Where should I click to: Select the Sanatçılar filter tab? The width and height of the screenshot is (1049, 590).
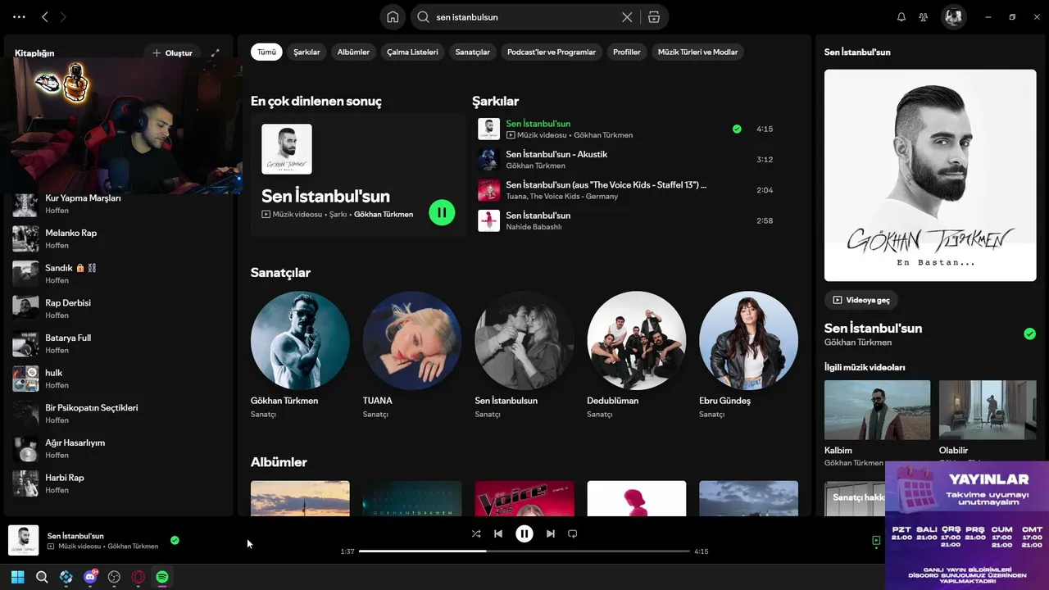(x=472, y=52)
